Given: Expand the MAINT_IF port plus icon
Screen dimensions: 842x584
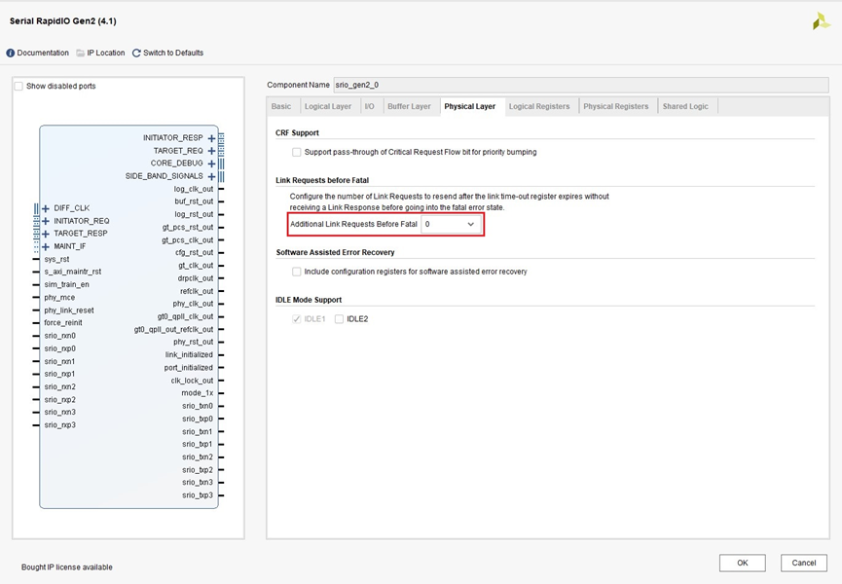Looking at the screenshot, I should point(46,247).
